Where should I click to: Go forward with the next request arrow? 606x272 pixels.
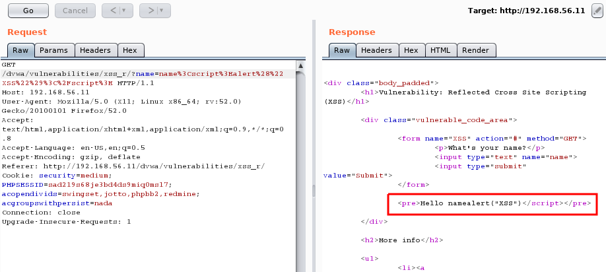[x=151, y=11]
